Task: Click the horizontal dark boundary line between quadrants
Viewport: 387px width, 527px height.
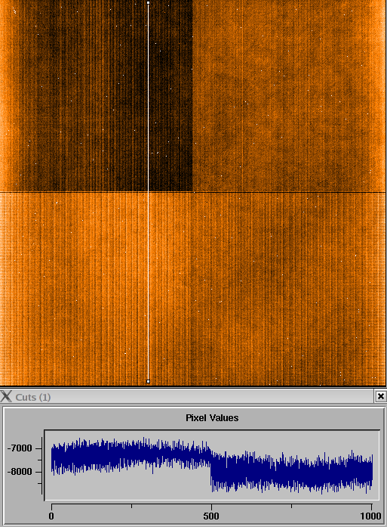Action: pos(193,193)
